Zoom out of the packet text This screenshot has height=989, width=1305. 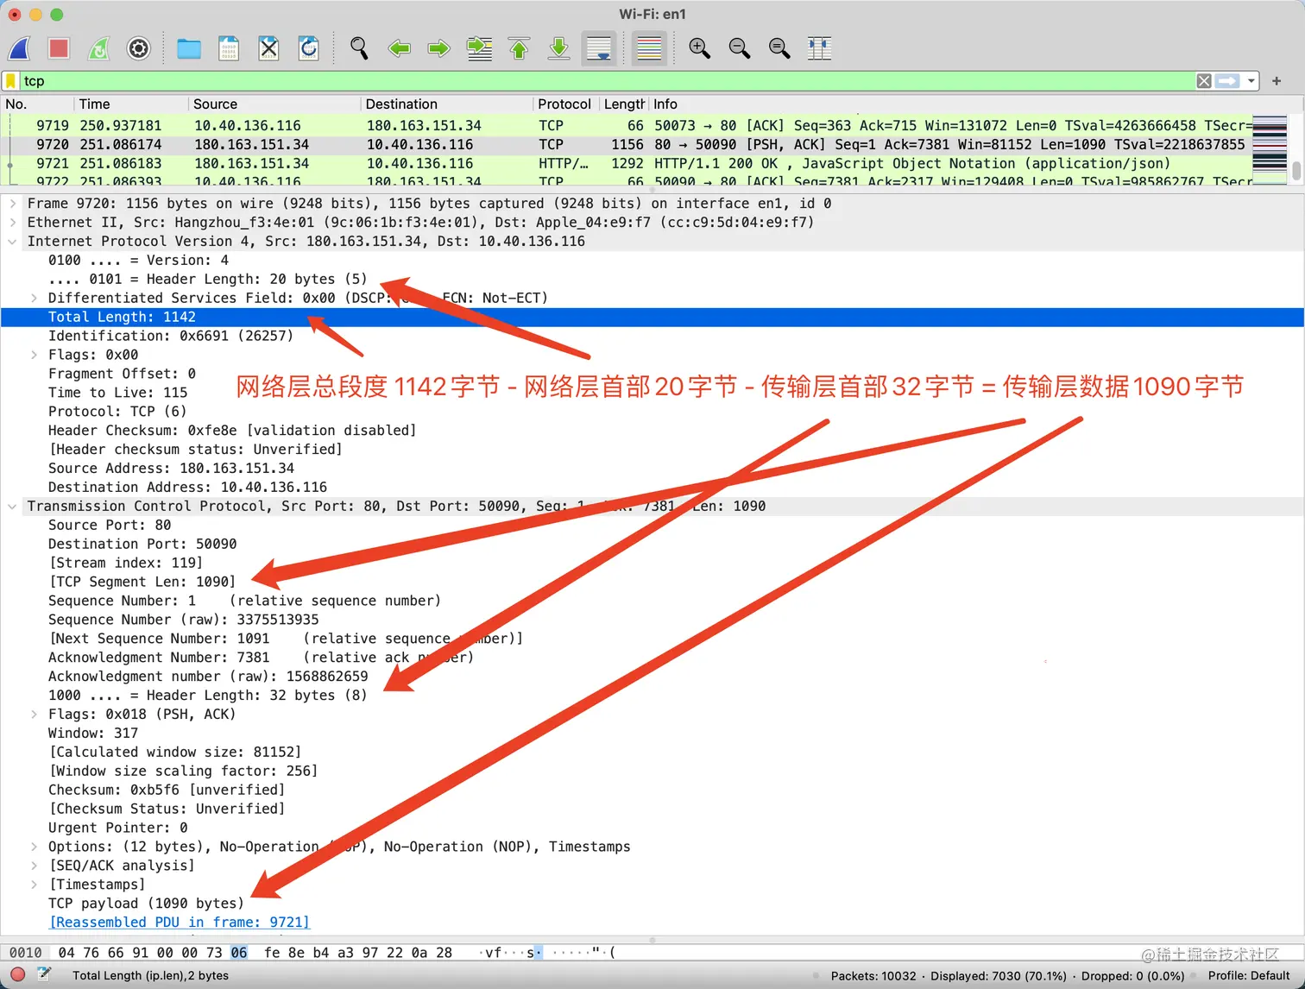coord(739,48)
